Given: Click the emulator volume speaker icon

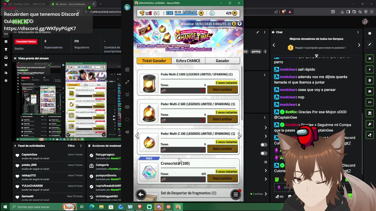Looking at the screenshot, I should 127,132.
